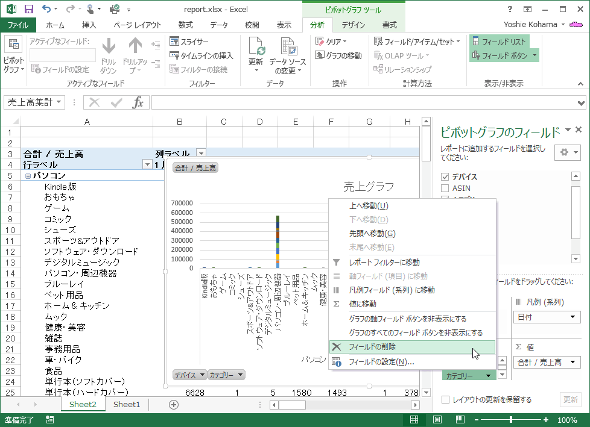
Task: Open the クリア dropdown
Action: (x=331, y=42)
